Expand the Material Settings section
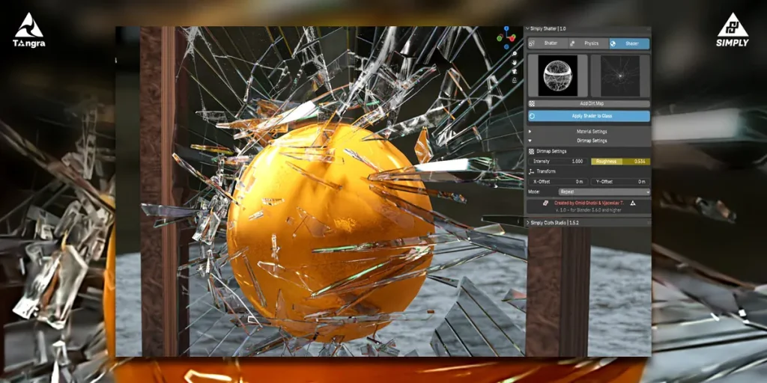 coord(591,132)
